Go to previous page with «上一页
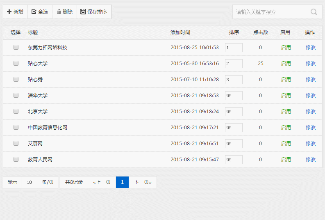 click(102, 182)
